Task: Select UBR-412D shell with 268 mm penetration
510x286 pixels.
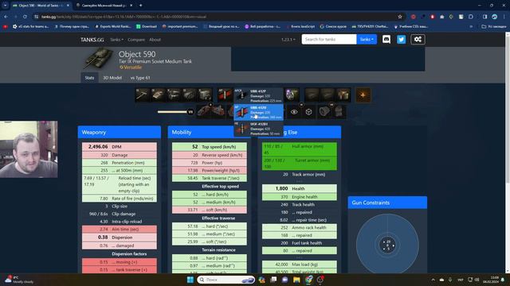Action: click(x=258, y=112)
